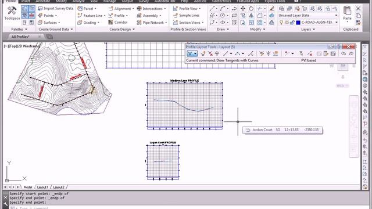The width and height of the screenshot is (372, 209).
Task: Switch to the Layout2 tab
Action: [x=59, y=187]
